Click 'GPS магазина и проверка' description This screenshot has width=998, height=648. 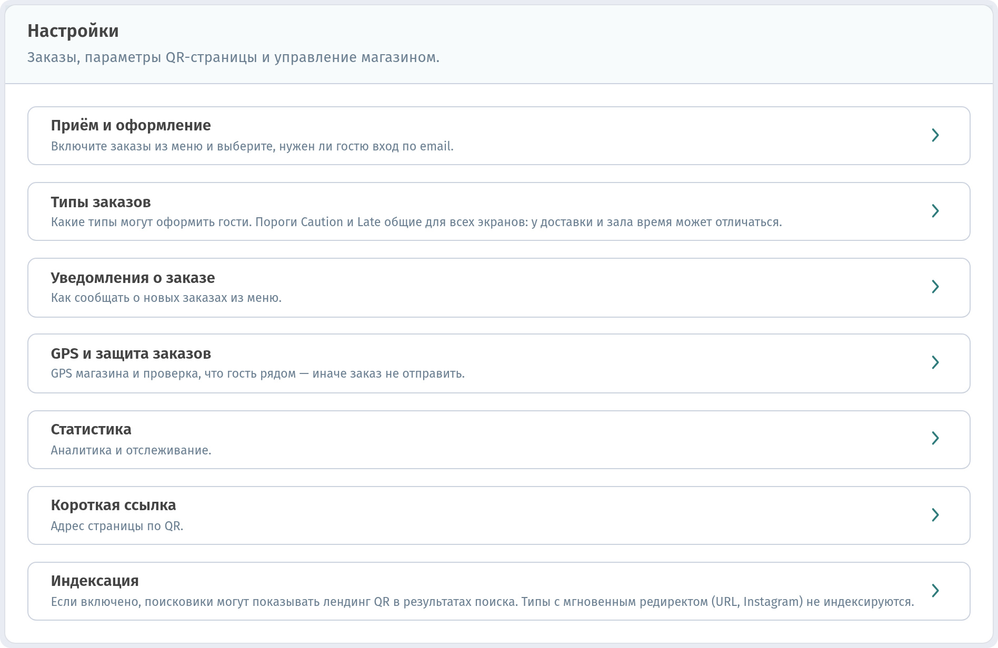click(257, 373)
